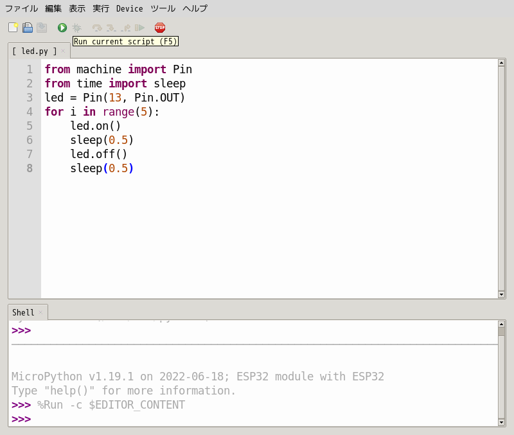The height and width of the screenshot is (435, 514).
Task: Close the led.py tab
Action: click(x=63, y=51)
